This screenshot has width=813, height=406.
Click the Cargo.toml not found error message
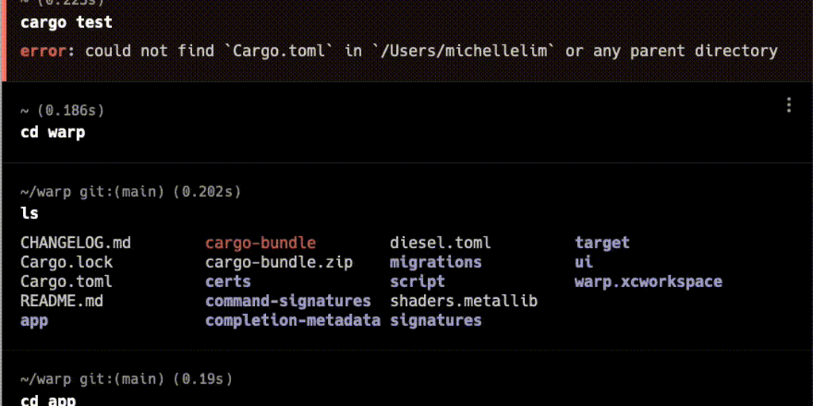[399, 51]
